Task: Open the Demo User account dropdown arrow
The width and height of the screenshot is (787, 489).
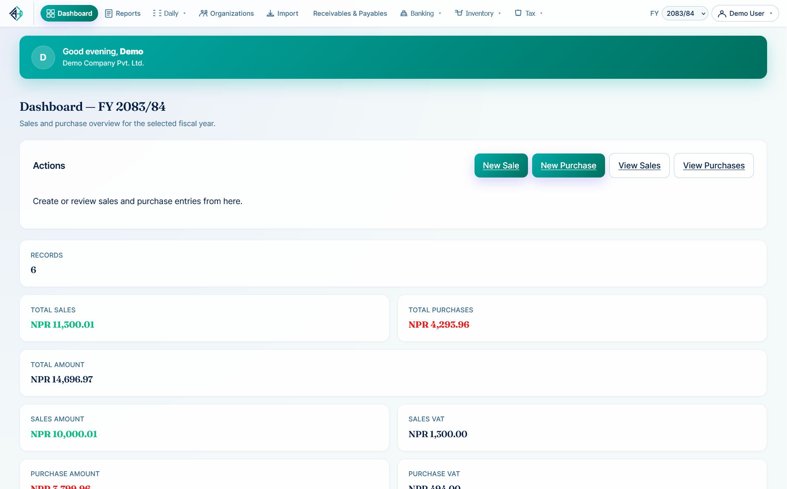Action: [771, 13]
